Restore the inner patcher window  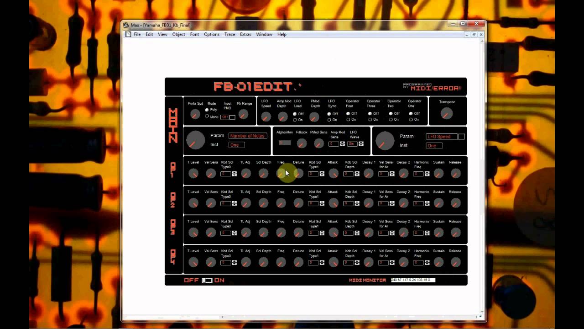coord(474,34)
